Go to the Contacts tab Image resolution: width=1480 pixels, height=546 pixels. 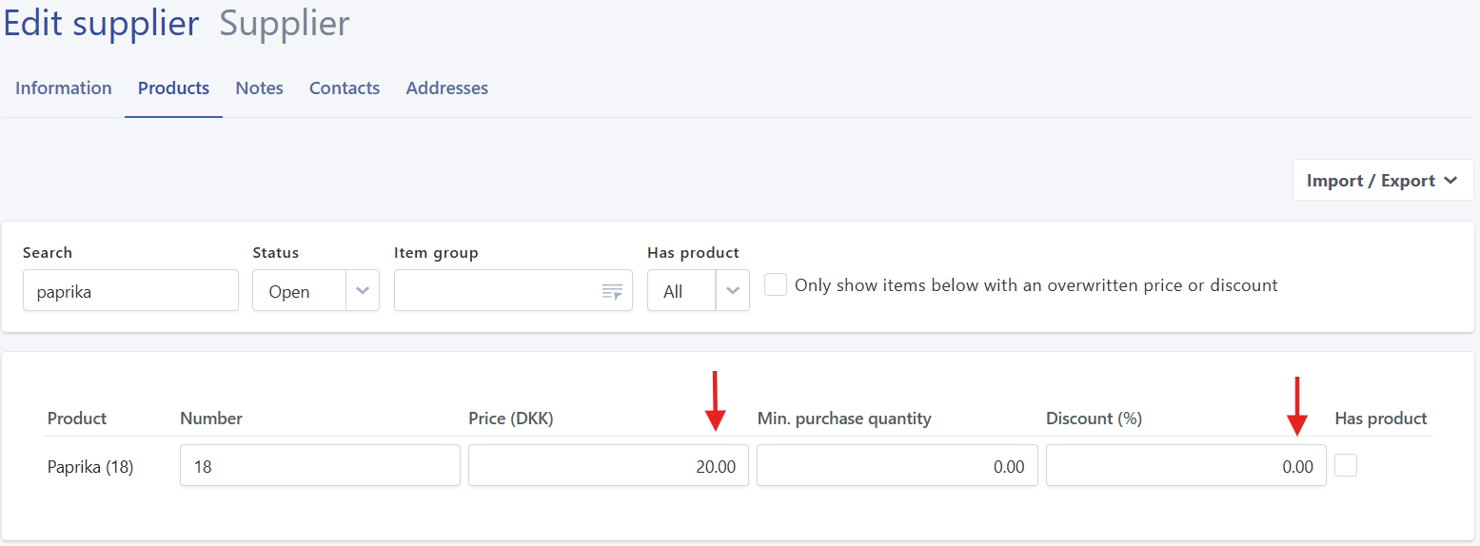[x=345, y=88]
